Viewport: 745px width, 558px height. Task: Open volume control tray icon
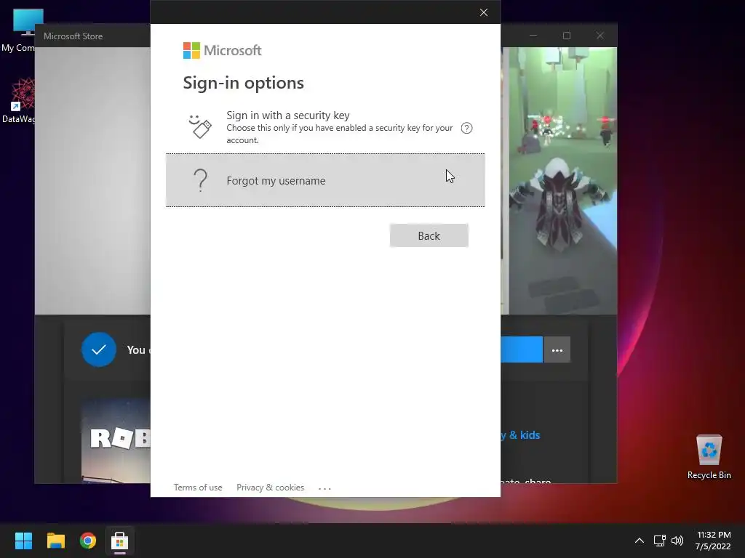click(x=677, y=541)
